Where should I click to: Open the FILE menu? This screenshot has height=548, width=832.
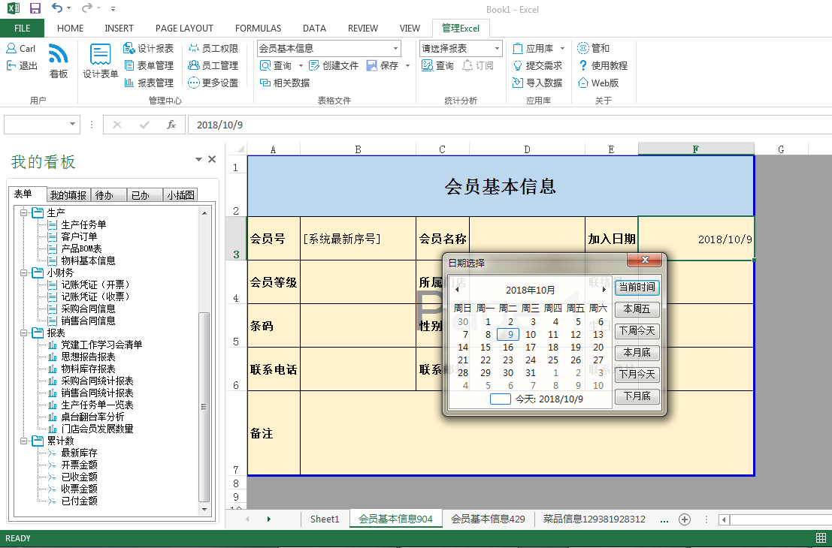[23, 28]
